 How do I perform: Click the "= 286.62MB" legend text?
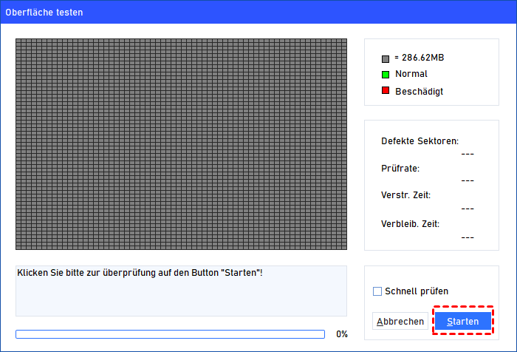[x=420, y=58]
